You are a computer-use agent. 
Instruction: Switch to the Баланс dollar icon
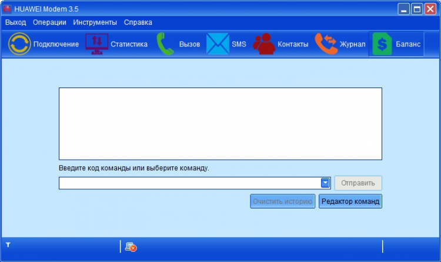coord(382,44)
